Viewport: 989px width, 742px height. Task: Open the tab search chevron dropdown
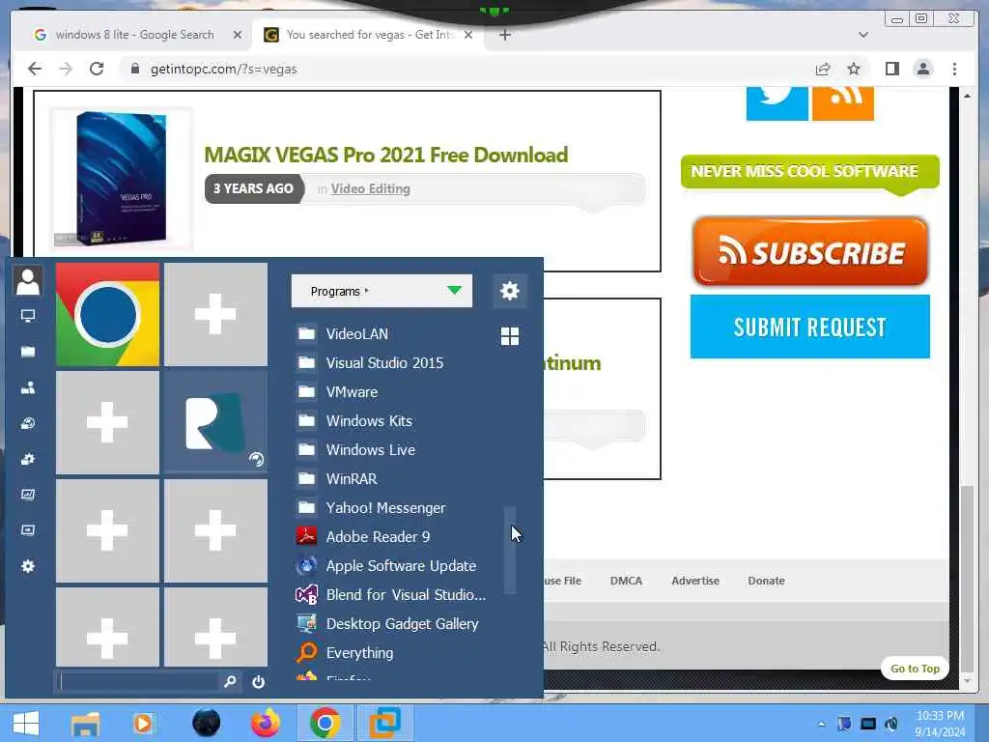[x=863, y=35]
